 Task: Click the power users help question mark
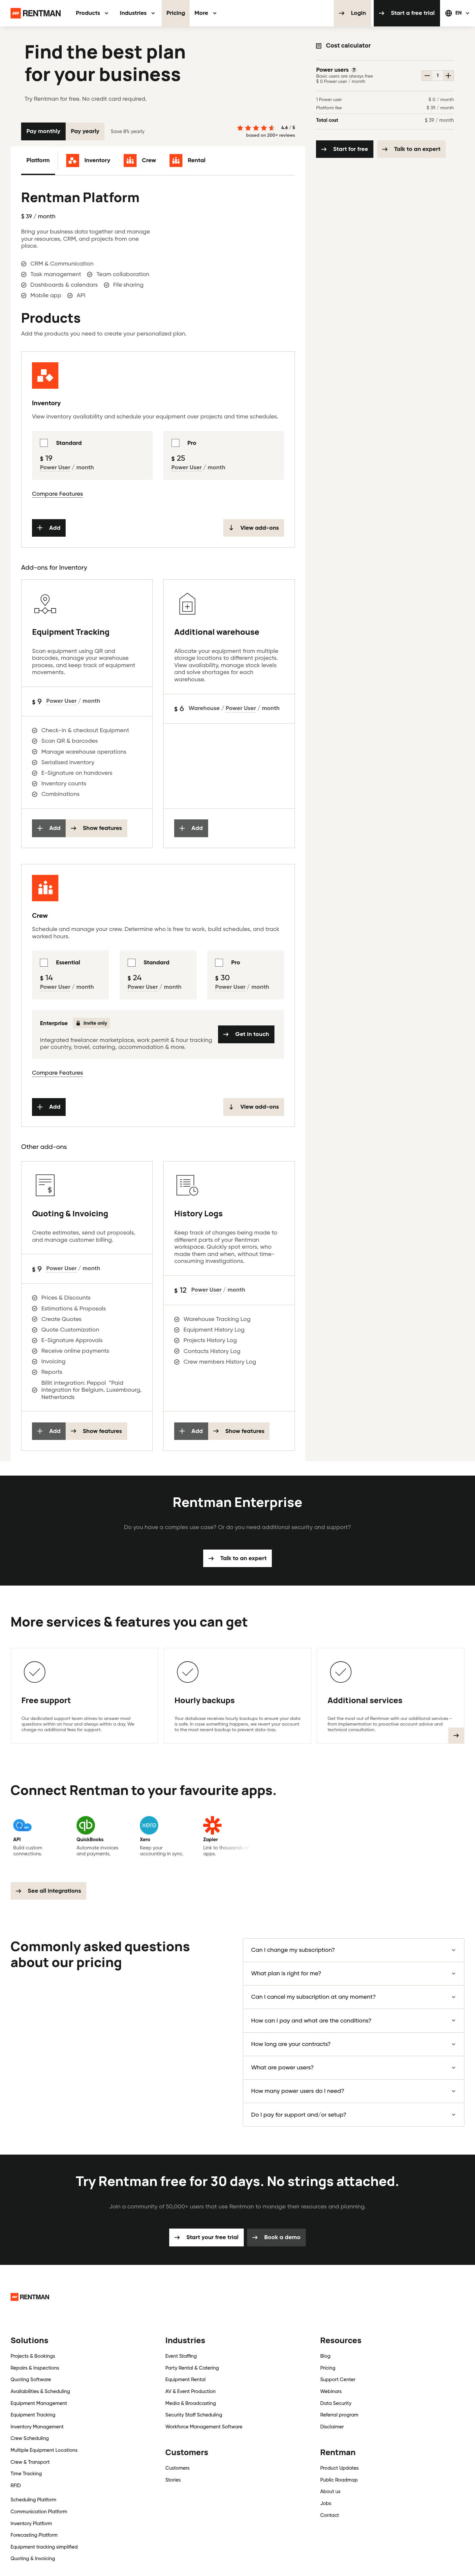tap(353, 70)
